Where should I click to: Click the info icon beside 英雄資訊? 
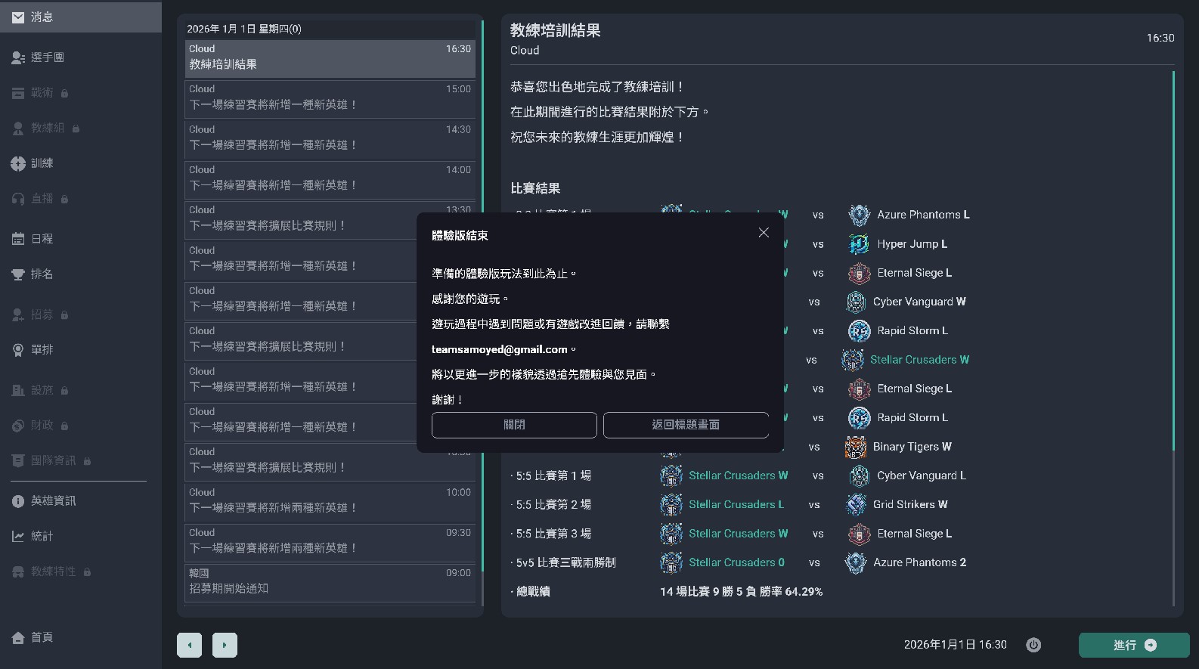[18, 501]
